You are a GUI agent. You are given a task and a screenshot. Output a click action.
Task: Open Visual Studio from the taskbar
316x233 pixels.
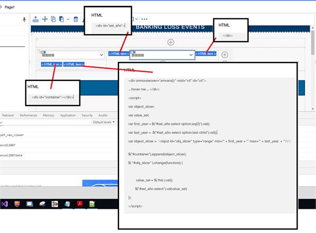4,204
